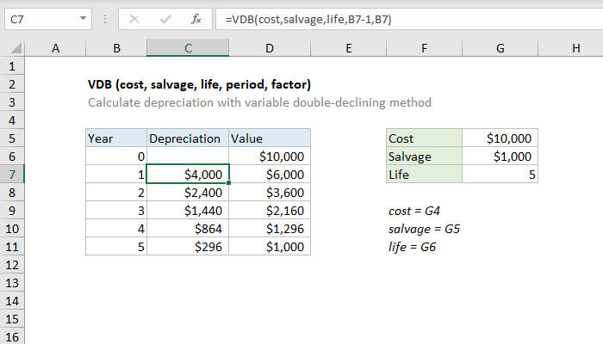This screenshot has width=603, height=344.
Task: Select column D header
Action: (x=270, y=48)
